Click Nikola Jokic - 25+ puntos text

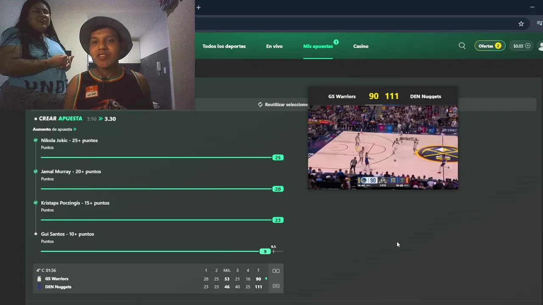[69, 140]
